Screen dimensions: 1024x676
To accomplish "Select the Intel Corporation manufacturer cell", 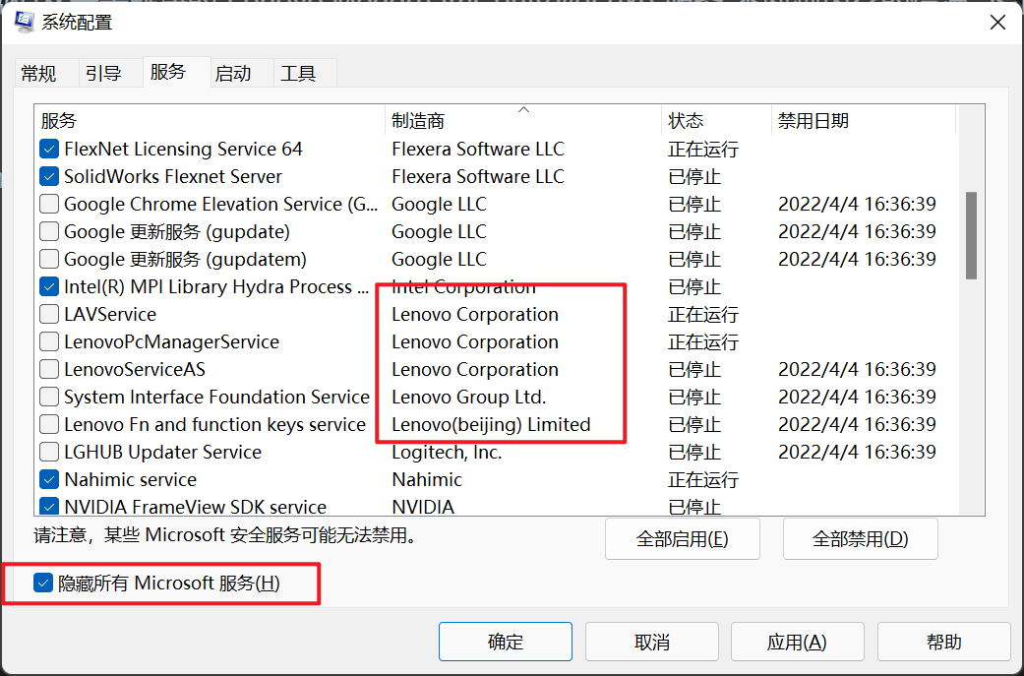I will point(463,286).
